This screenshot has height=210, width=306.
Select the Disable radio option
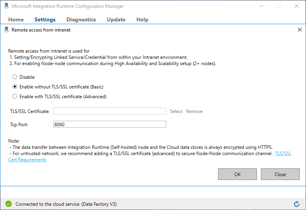(15, 77)
